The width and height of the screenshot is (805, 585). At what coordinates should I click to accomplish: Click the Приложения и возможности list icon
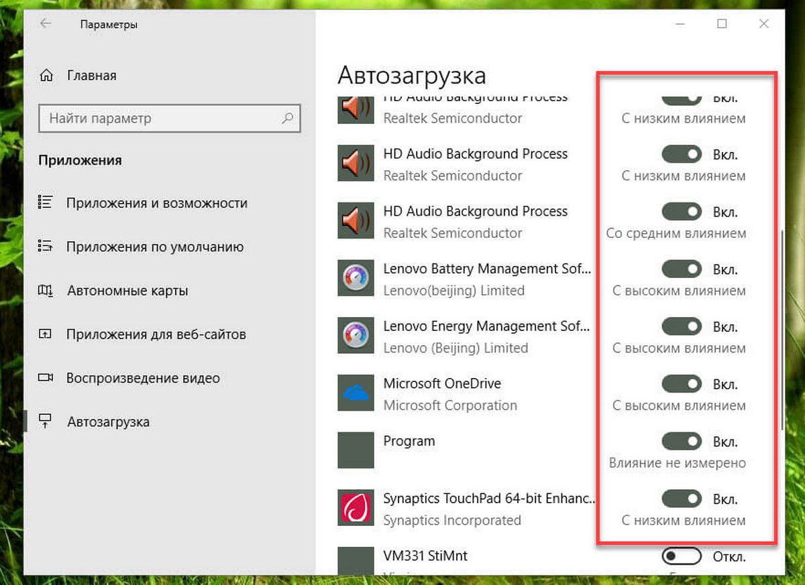pos(46,202)
